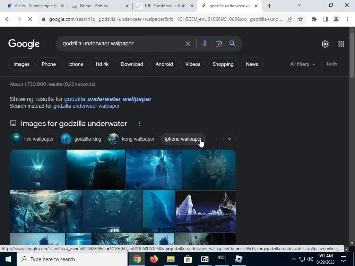This screenshot has width=355, height=266.
Task: Select the Shopping filter chip
Action: [223, 64]
